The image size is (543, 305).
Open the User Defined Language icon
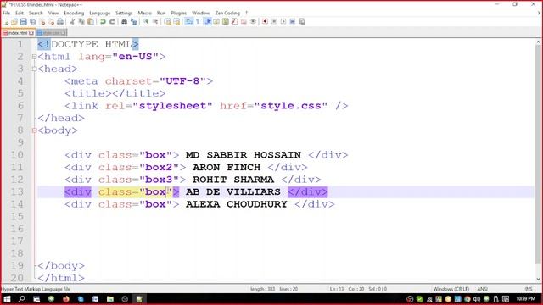pyautogui.click(x=216, y=21)
